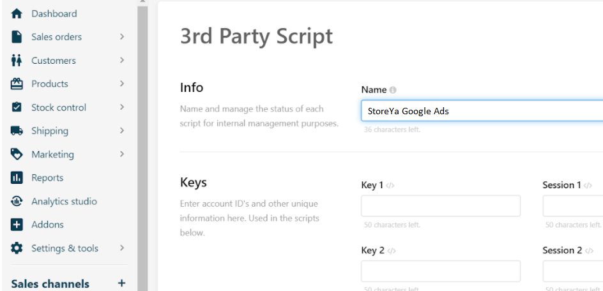This screenshot has width=603, height=291.
Task: Expand the Shipping submenu chevron
Action: pos(121,131)
